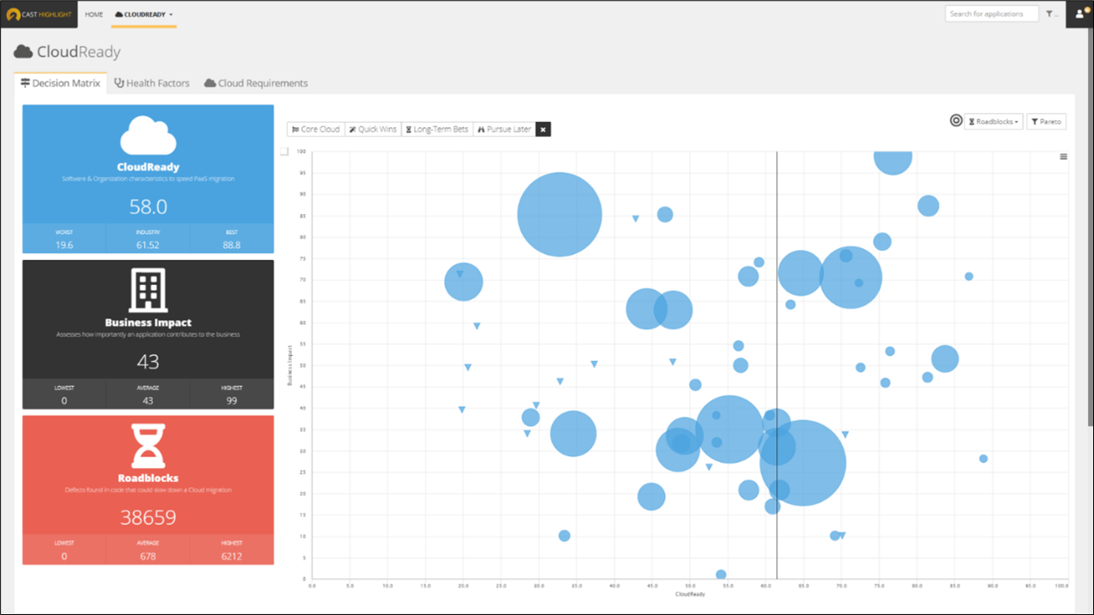Click the large CloudReady cloud icon
1094x615 pixels.
pyautogui.click(x=148, y=135)
